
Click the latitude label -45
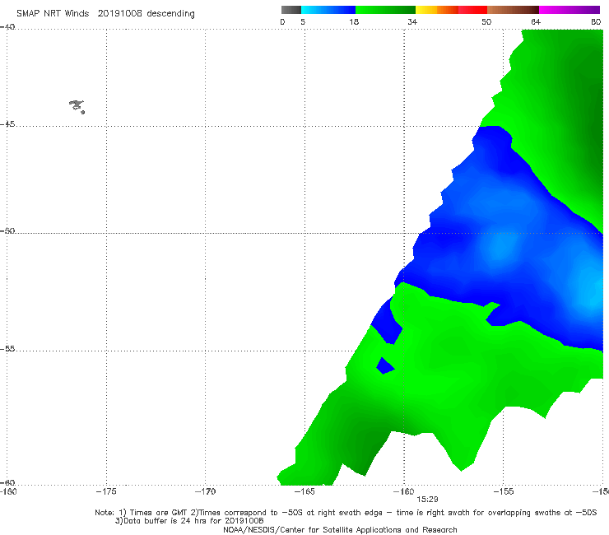[7, 124]
